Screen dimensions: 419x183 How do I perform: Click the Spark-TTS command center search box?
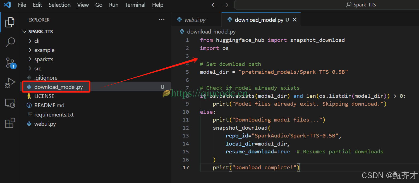click(x=326, y=5)
